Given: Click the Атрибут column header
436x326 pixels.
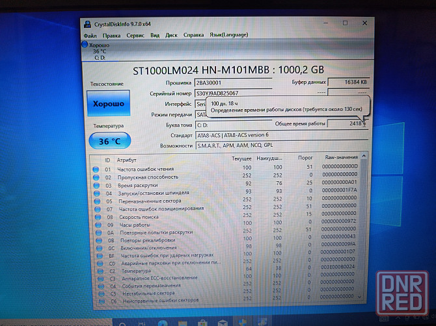Looking at the screenshot, I should [x=126, y=160].
